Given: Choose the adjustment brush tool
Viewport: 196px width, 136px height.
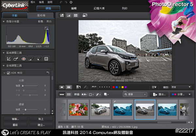Looking at the screenshot, I should [31, 59].
